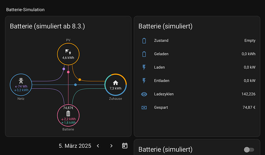The image size is (265, 155).
Task: Click the lightning icon next to Laden
Action: pos(144,67)
